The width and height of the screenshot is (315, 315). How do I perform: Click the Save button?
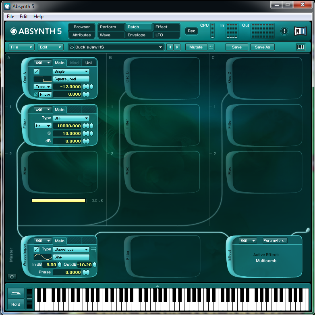(236, 47)
